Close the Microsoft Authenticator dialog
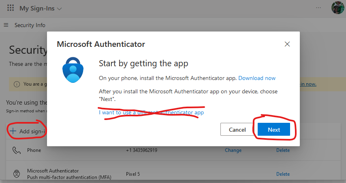The image size is (346, 183). click(287, 44)
